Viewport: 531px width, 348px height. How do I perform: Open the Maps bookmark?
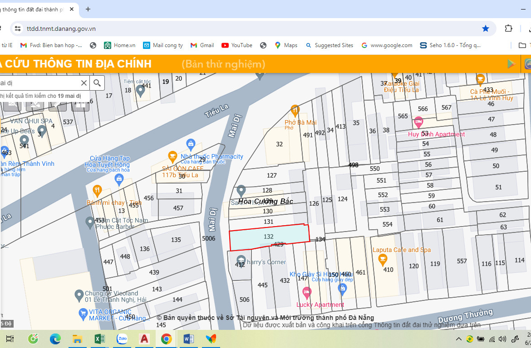point(286,45)
